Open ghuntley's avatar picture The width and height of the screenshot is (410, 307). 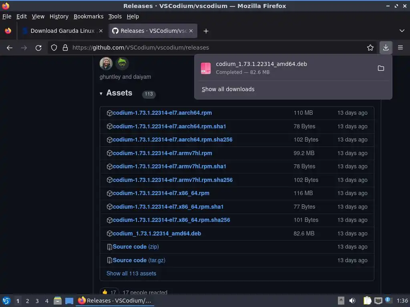coord(106,64)
